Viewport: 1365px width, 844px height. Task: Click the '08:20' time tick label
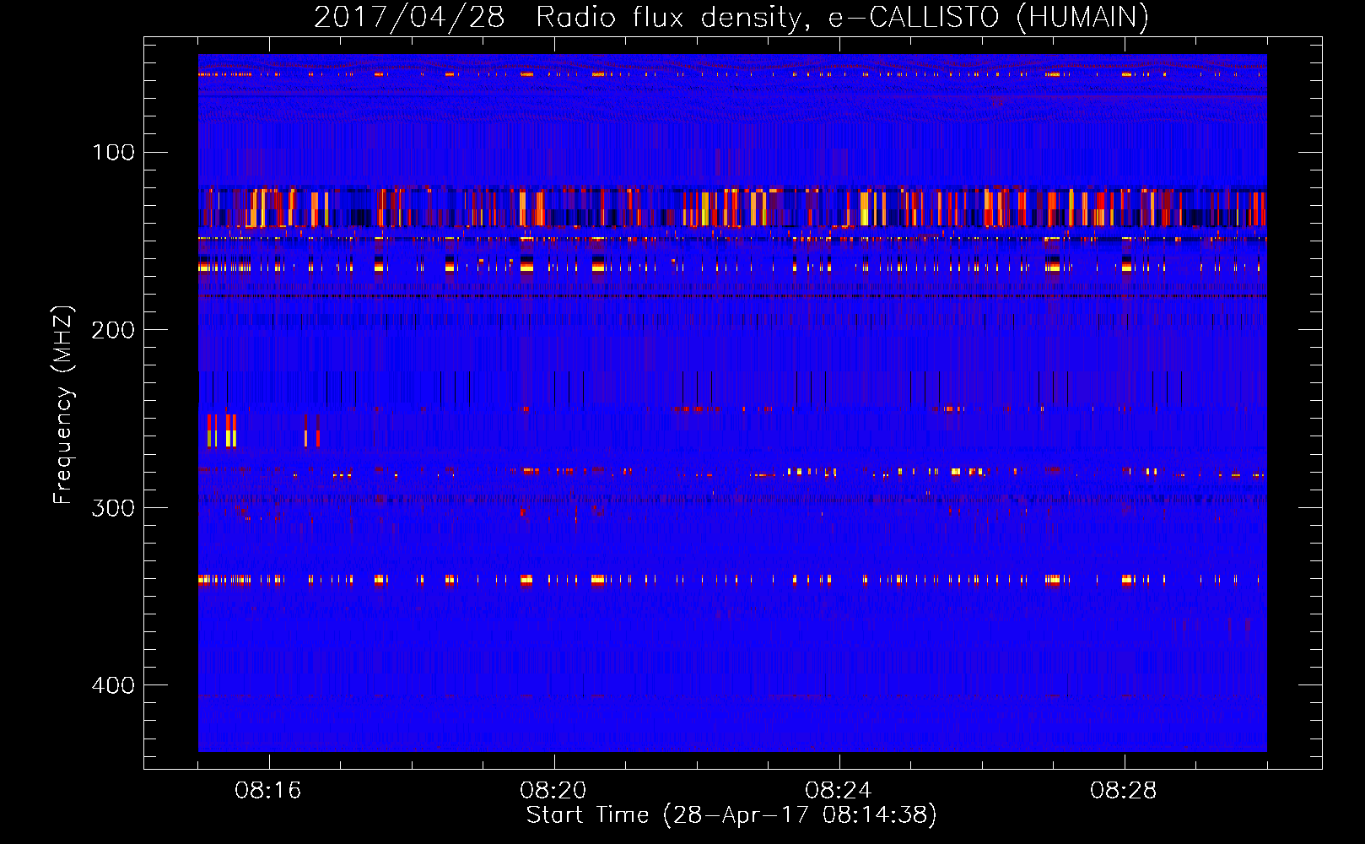click(553, 791)
